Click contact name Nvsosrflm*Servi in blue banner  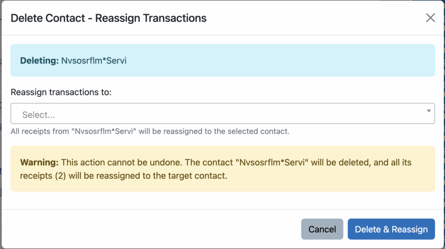(x=93, y=61)
